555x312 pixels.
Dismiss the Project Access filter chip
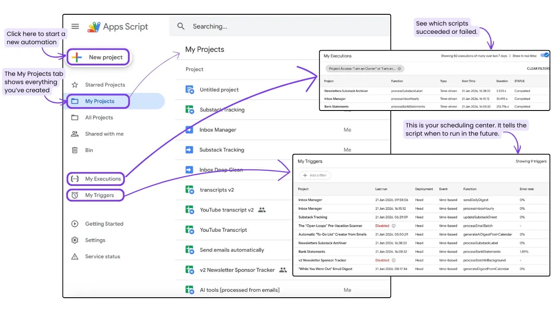(399, 68)
